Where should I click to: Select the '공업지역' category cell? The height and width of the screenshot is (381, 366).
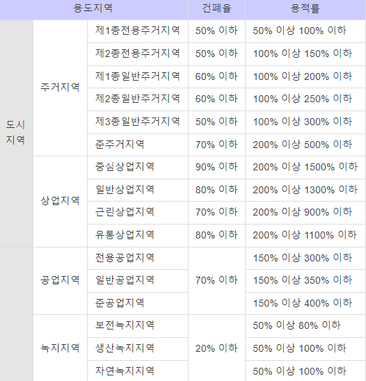pyautogui.click(x=60, y=281)
